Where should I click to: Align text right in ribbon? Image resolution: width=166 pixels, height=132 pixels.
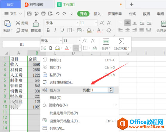point(134,30)
